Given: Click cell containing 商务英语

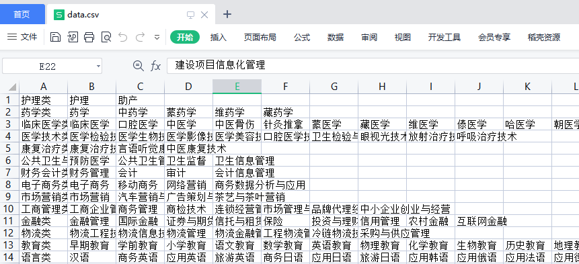Looking at the screenshot, I should click(x=141, y=257).
